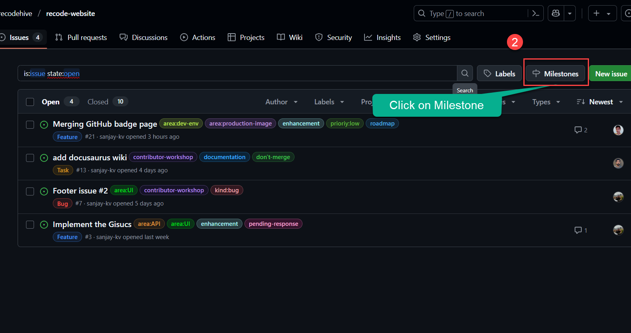Filter by prioriy:low label
631x333 pixels.
pos(345,124)
